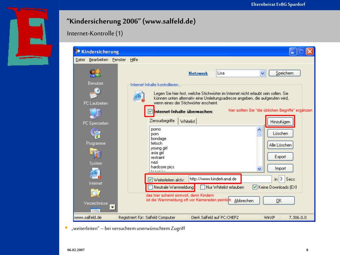This screenshot has height=255, width=340.
Task: Open the System sidebar icon
Action: click(x=95, y=153)
